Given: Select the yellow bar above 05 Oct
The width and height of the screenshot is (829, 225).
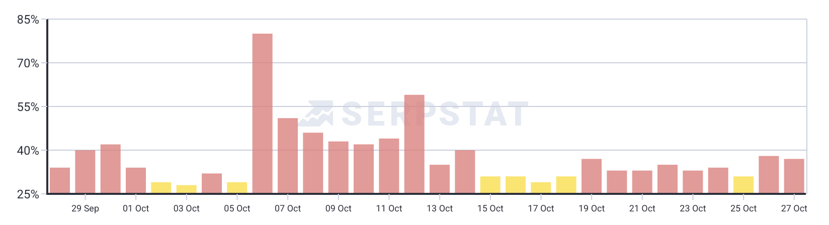Looking at the screenshot, I should coord(237,188).
